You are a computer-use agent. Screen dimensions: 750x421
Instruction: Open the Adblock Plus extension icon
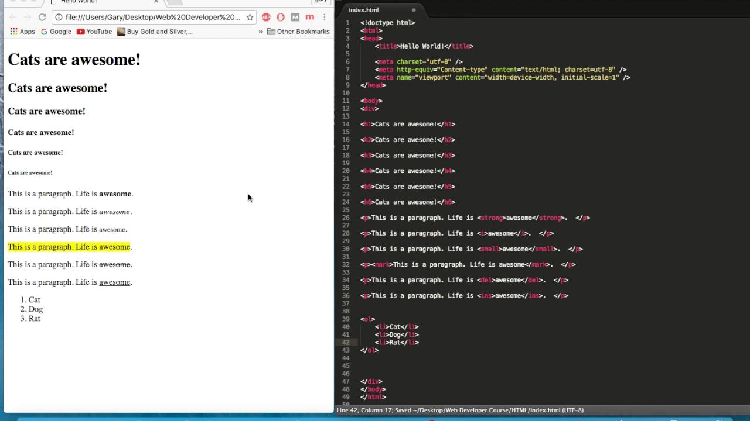266,18
